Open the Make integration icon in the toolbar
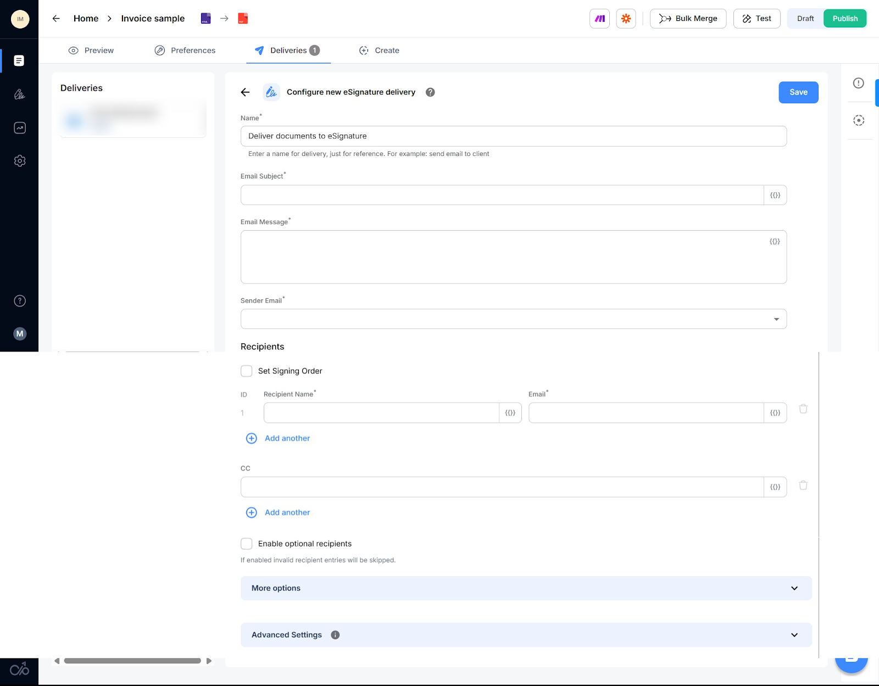 click(599, 18)
